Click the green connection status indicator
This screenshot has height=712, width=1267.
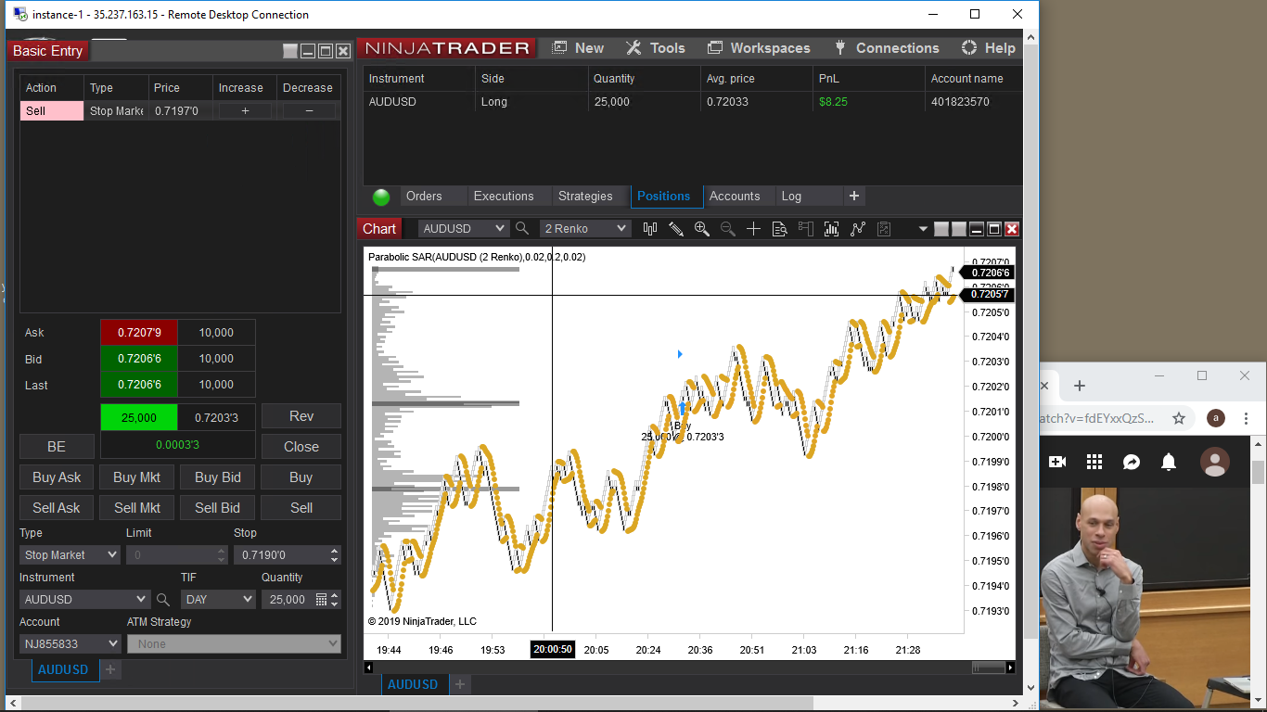381,197
